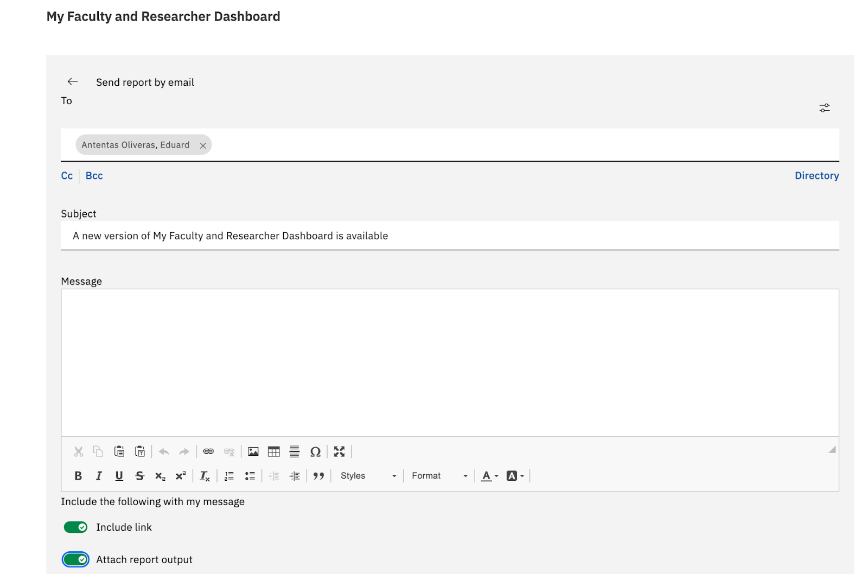This screenshot has width=868, height=586.
Task: Turn off the Include link toggle
Action: tap(75, 527)
